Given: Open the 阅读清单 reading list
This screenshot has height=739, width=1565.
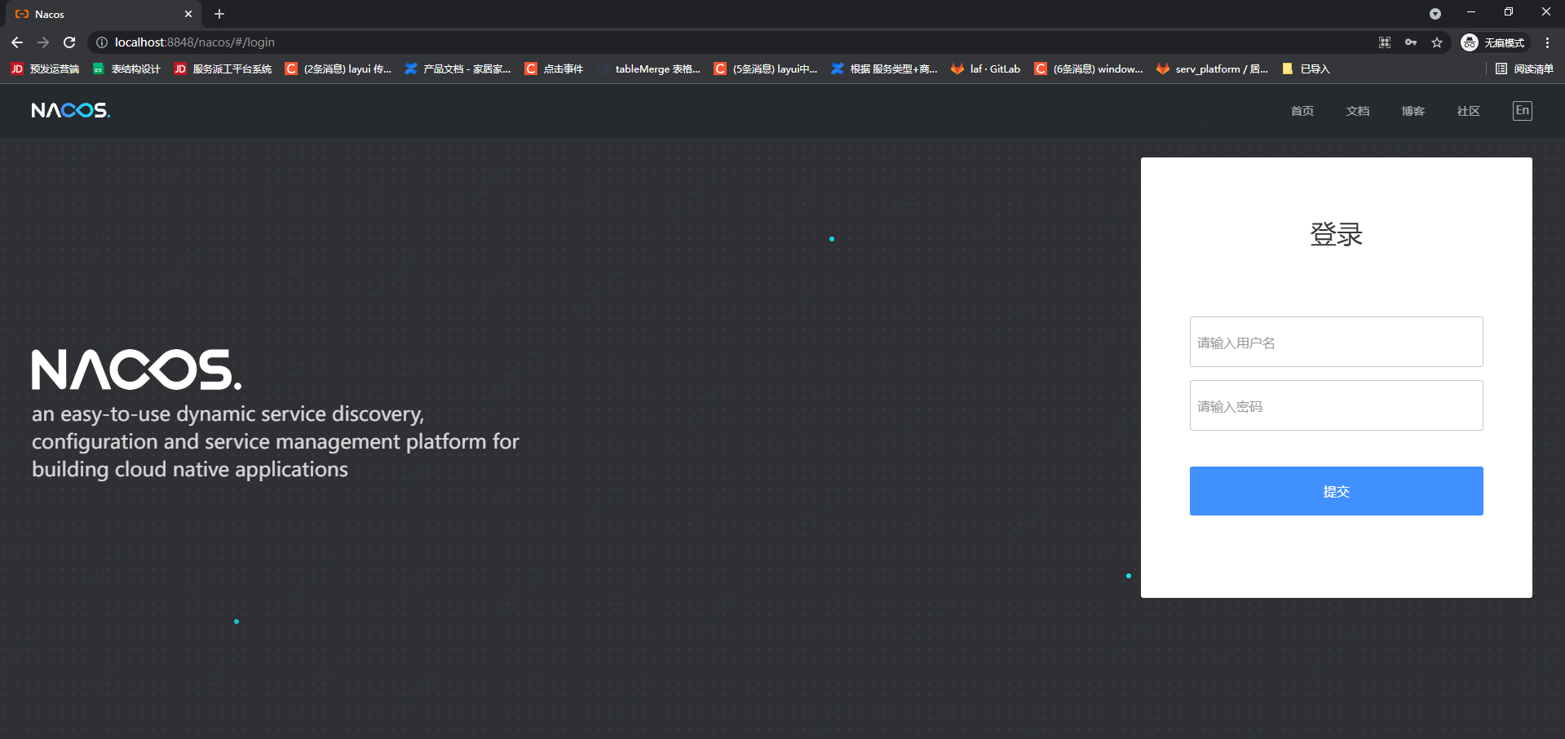Looking at the screenshot, I should coord(1524,69).
